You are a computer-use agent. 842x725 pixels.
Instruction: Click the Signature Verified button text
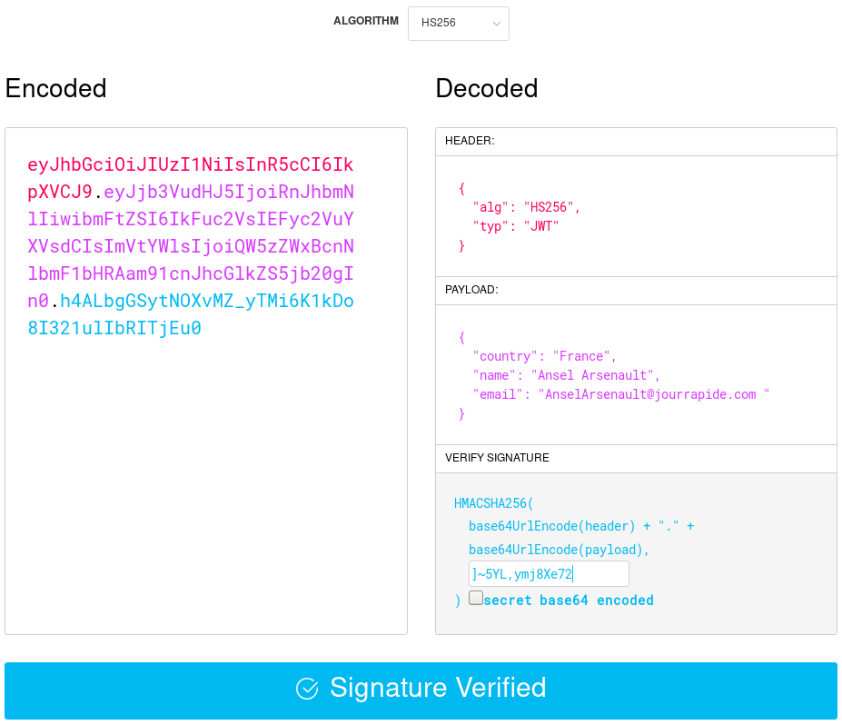click(437, 688)
